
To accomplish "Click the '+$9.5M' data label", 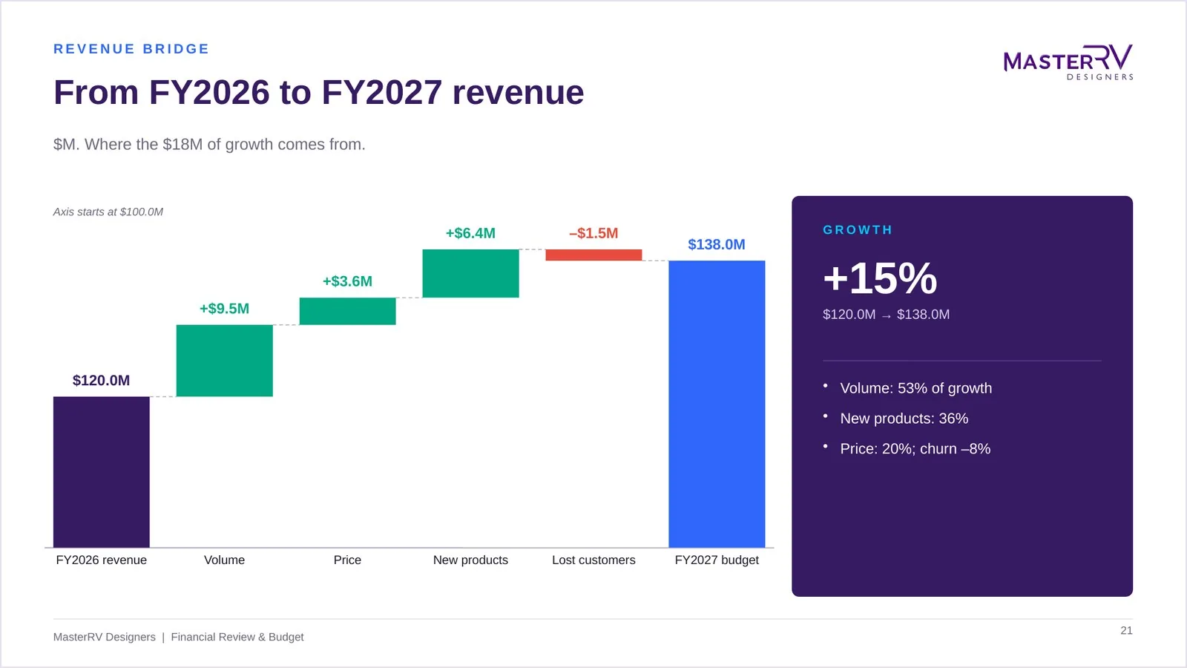I will tap(225, 309).
